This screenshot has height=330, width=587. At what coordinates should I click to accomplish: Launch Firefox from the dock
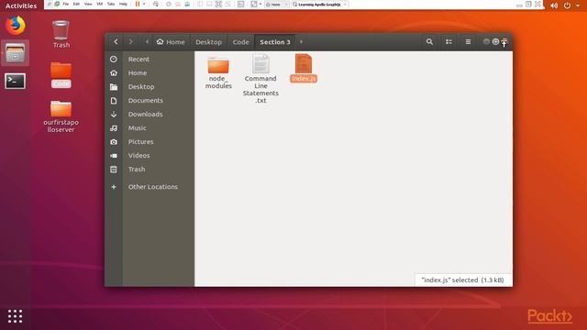point(15,26)
